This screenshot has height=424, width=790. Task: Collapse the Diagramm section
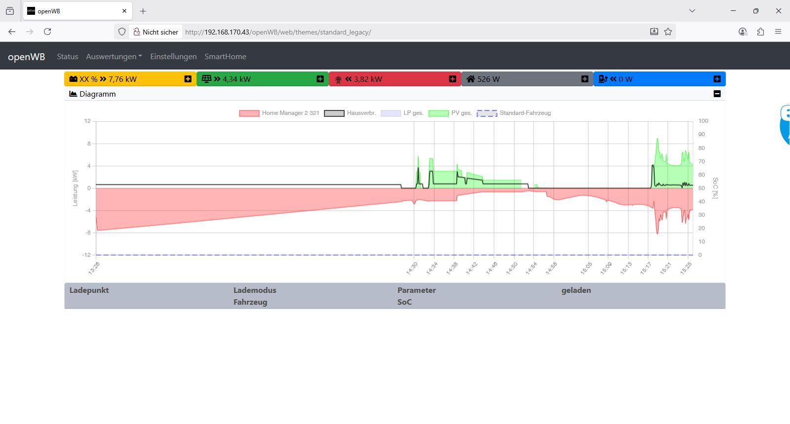click(x=717, y=94)
